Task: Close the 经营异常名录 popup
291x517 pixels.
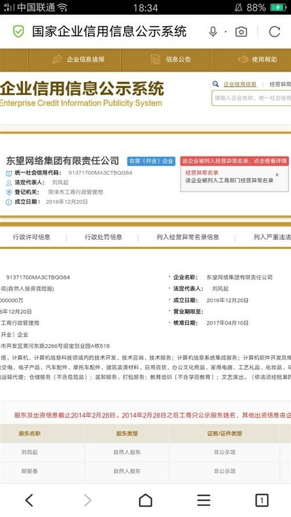Action: tap(277, 175)
